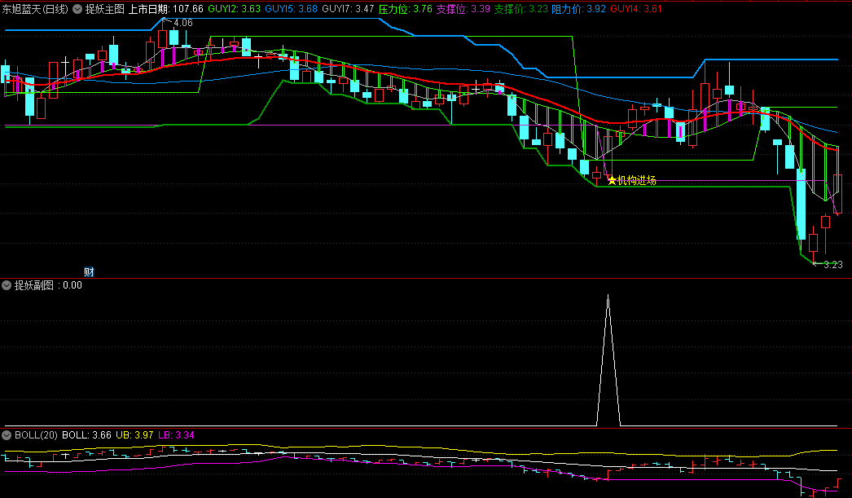Click the 压力位: 3.76 readout
This screenshot has width=852, height=498.
point(406,9)
